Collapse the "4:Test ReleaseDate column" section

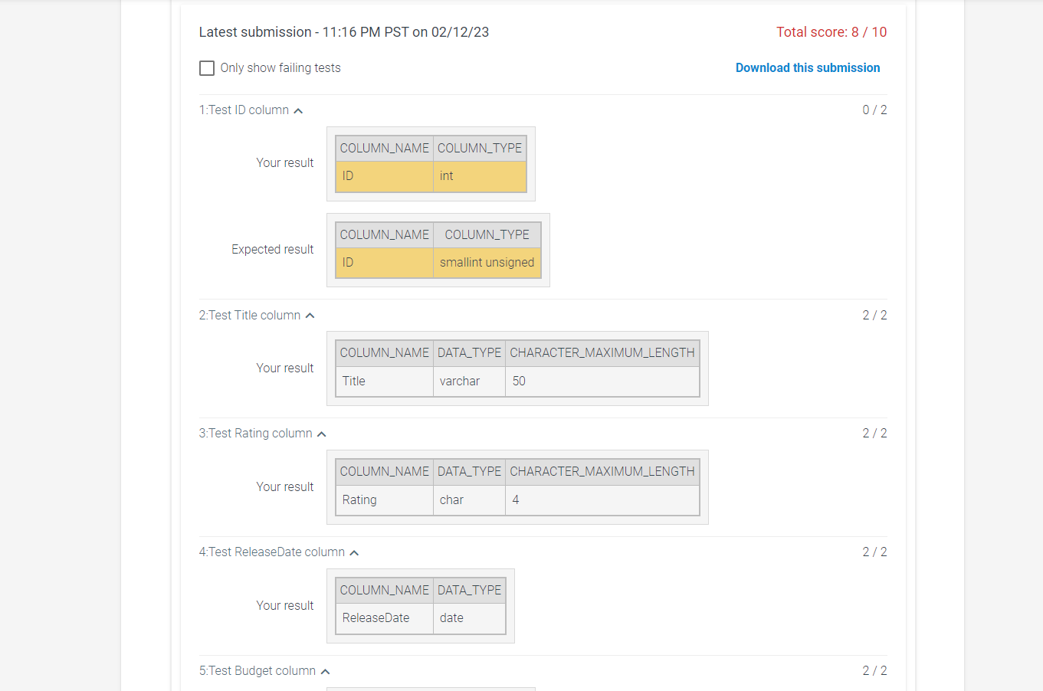pos(354,552)
